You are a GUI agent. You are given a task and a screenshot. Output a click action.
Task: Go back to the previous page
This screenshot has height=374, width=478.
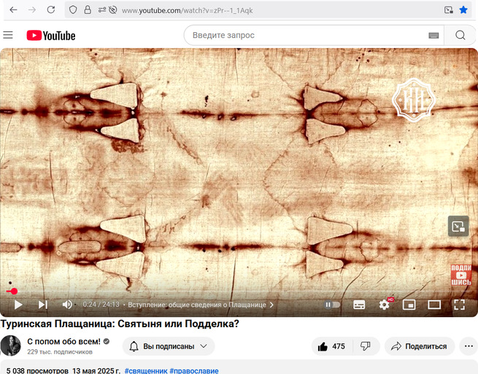[13, 10]
